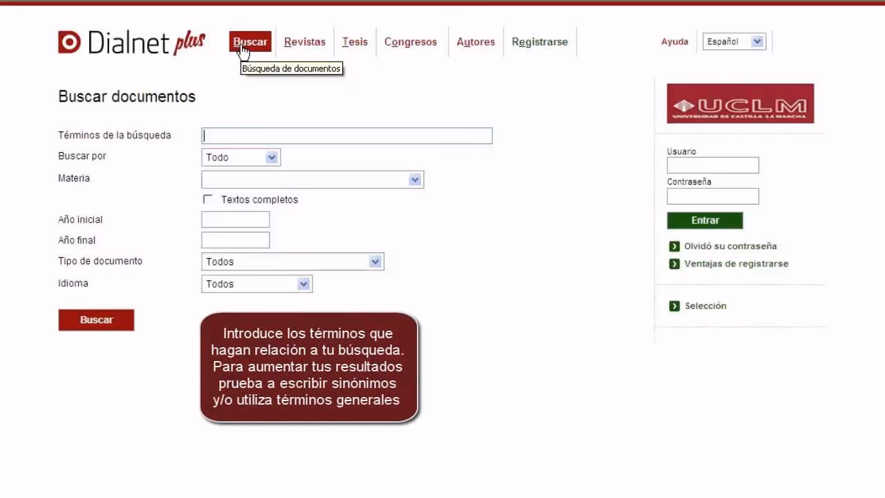885x498 pixels.
Task: Click the Dialnet plus logo
Action: coord(131,42)
